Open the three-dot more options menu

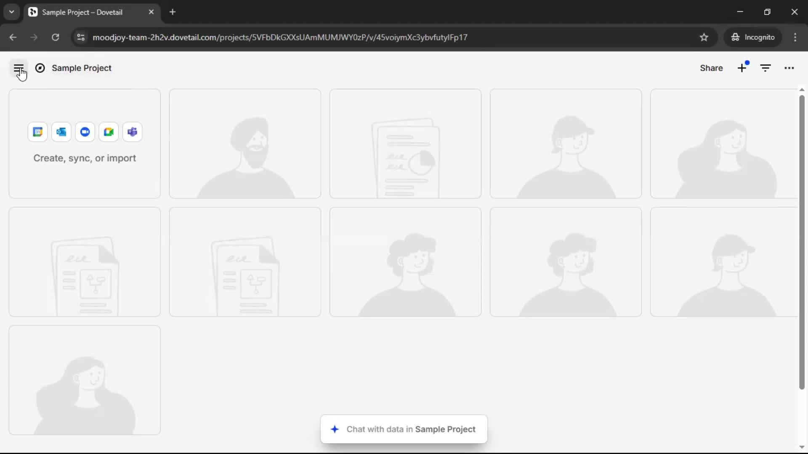click(x=789, y=68)
